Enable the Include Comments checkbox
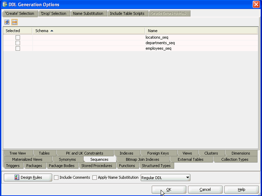This screenshot has height=196, width=262. click(56, 178)
